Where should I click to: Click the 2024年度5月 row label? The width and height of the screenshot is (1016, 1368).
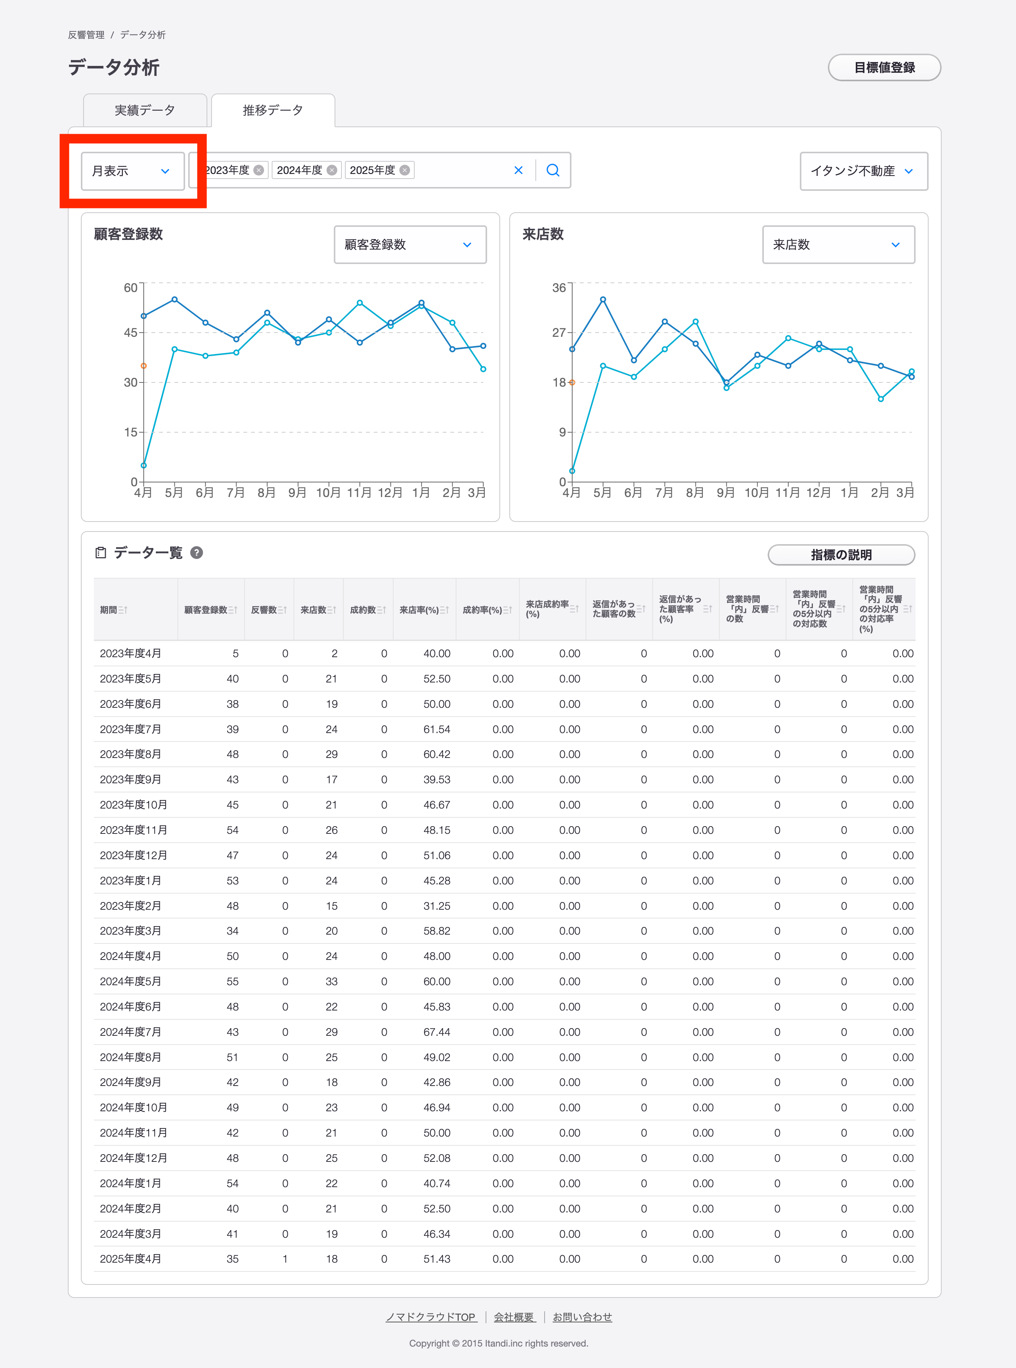click(130, 981)
